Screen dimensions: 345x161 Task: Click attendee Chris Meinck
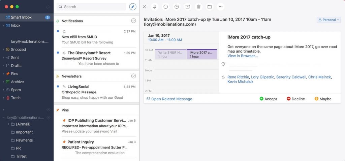[x=319, y=77]
